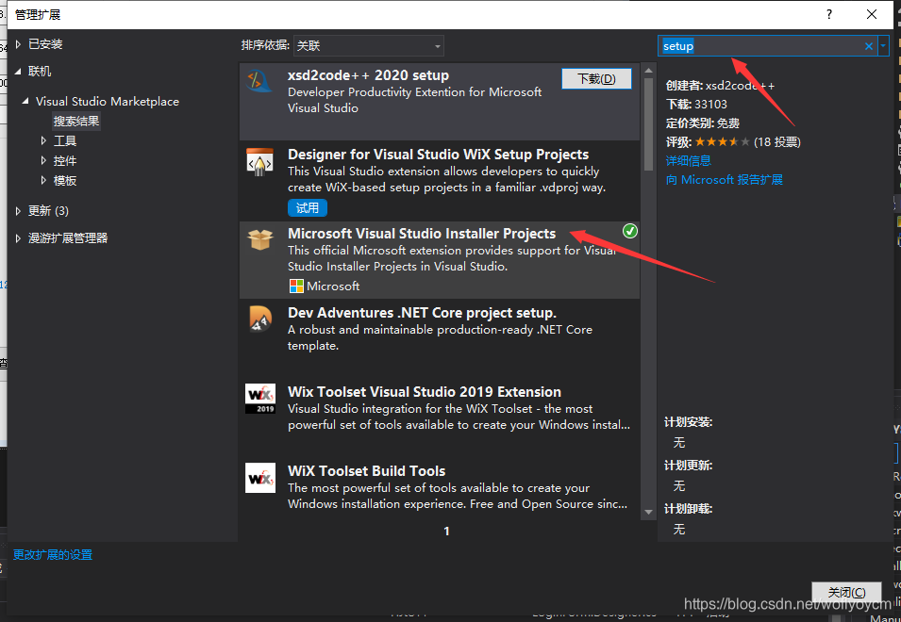Image resolution: width=901 pixels, height=622 pixels.
Task: Collapse the Visual Studio Marketplace node
Action: (25, 101)
